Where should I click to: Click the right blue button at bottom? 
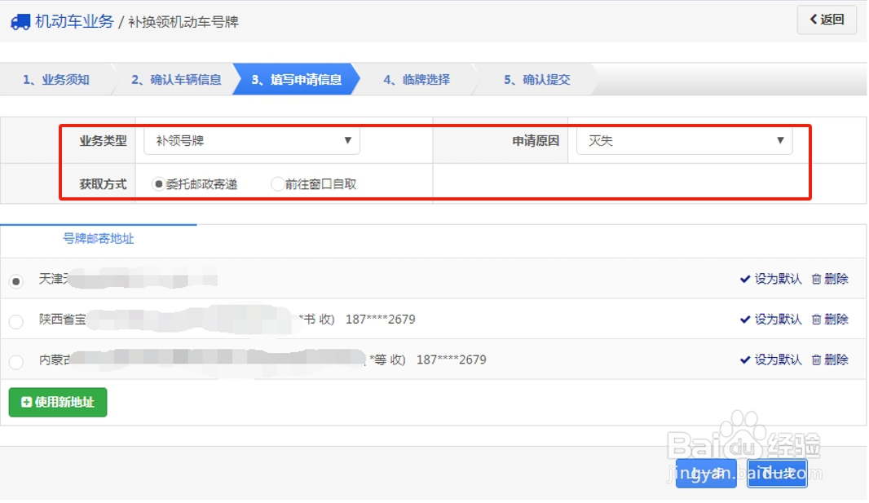[777, 473]
